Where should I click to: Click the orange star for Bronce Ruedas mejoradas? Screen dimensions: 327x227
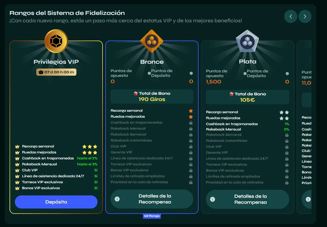tap(191, 117)
